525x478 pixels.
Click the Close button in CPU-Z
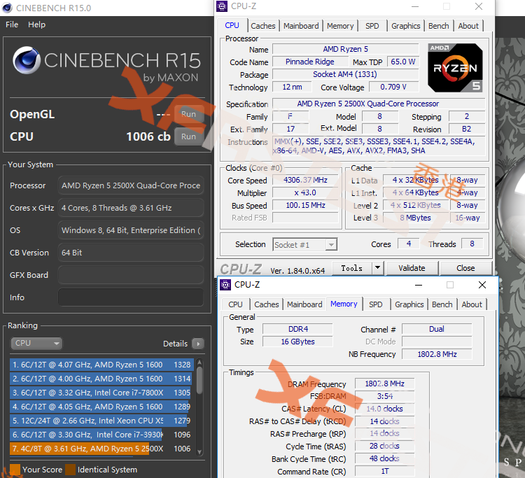tap(465, 268)
